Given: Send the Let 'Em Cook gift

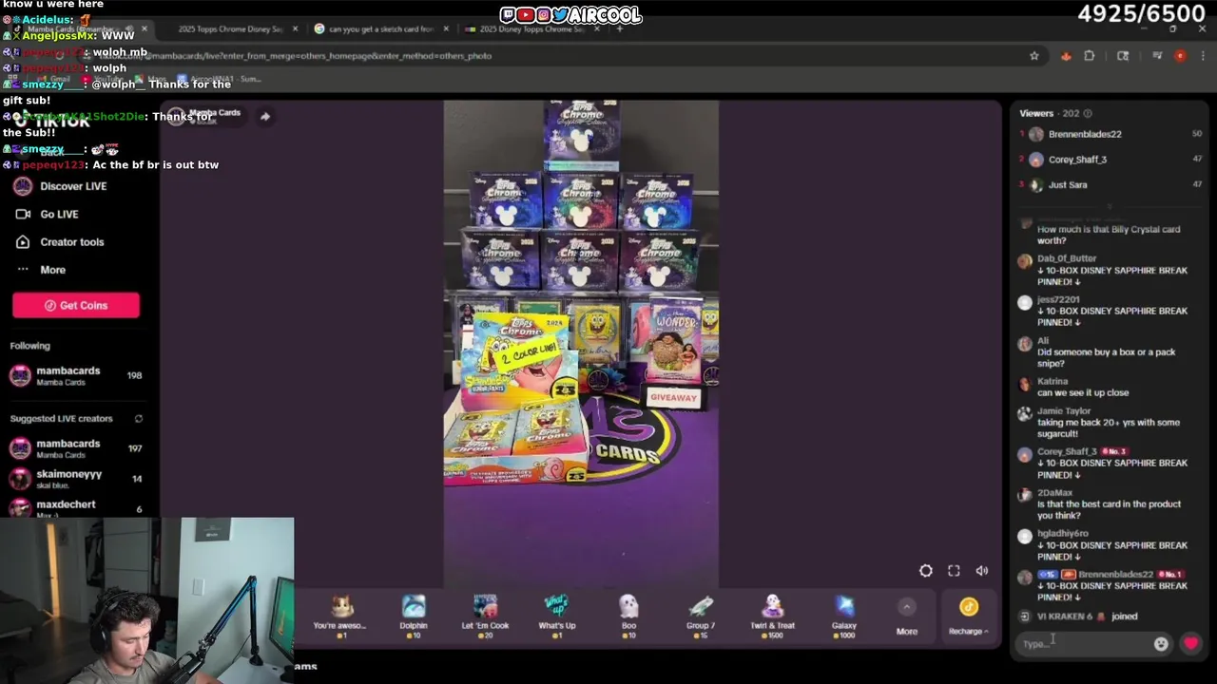Looking at the screenshot, I should (x=485, y=614).
